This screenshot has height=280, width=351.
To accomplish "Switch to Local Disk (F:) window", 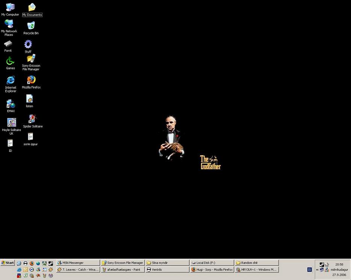I will point(212,263).
